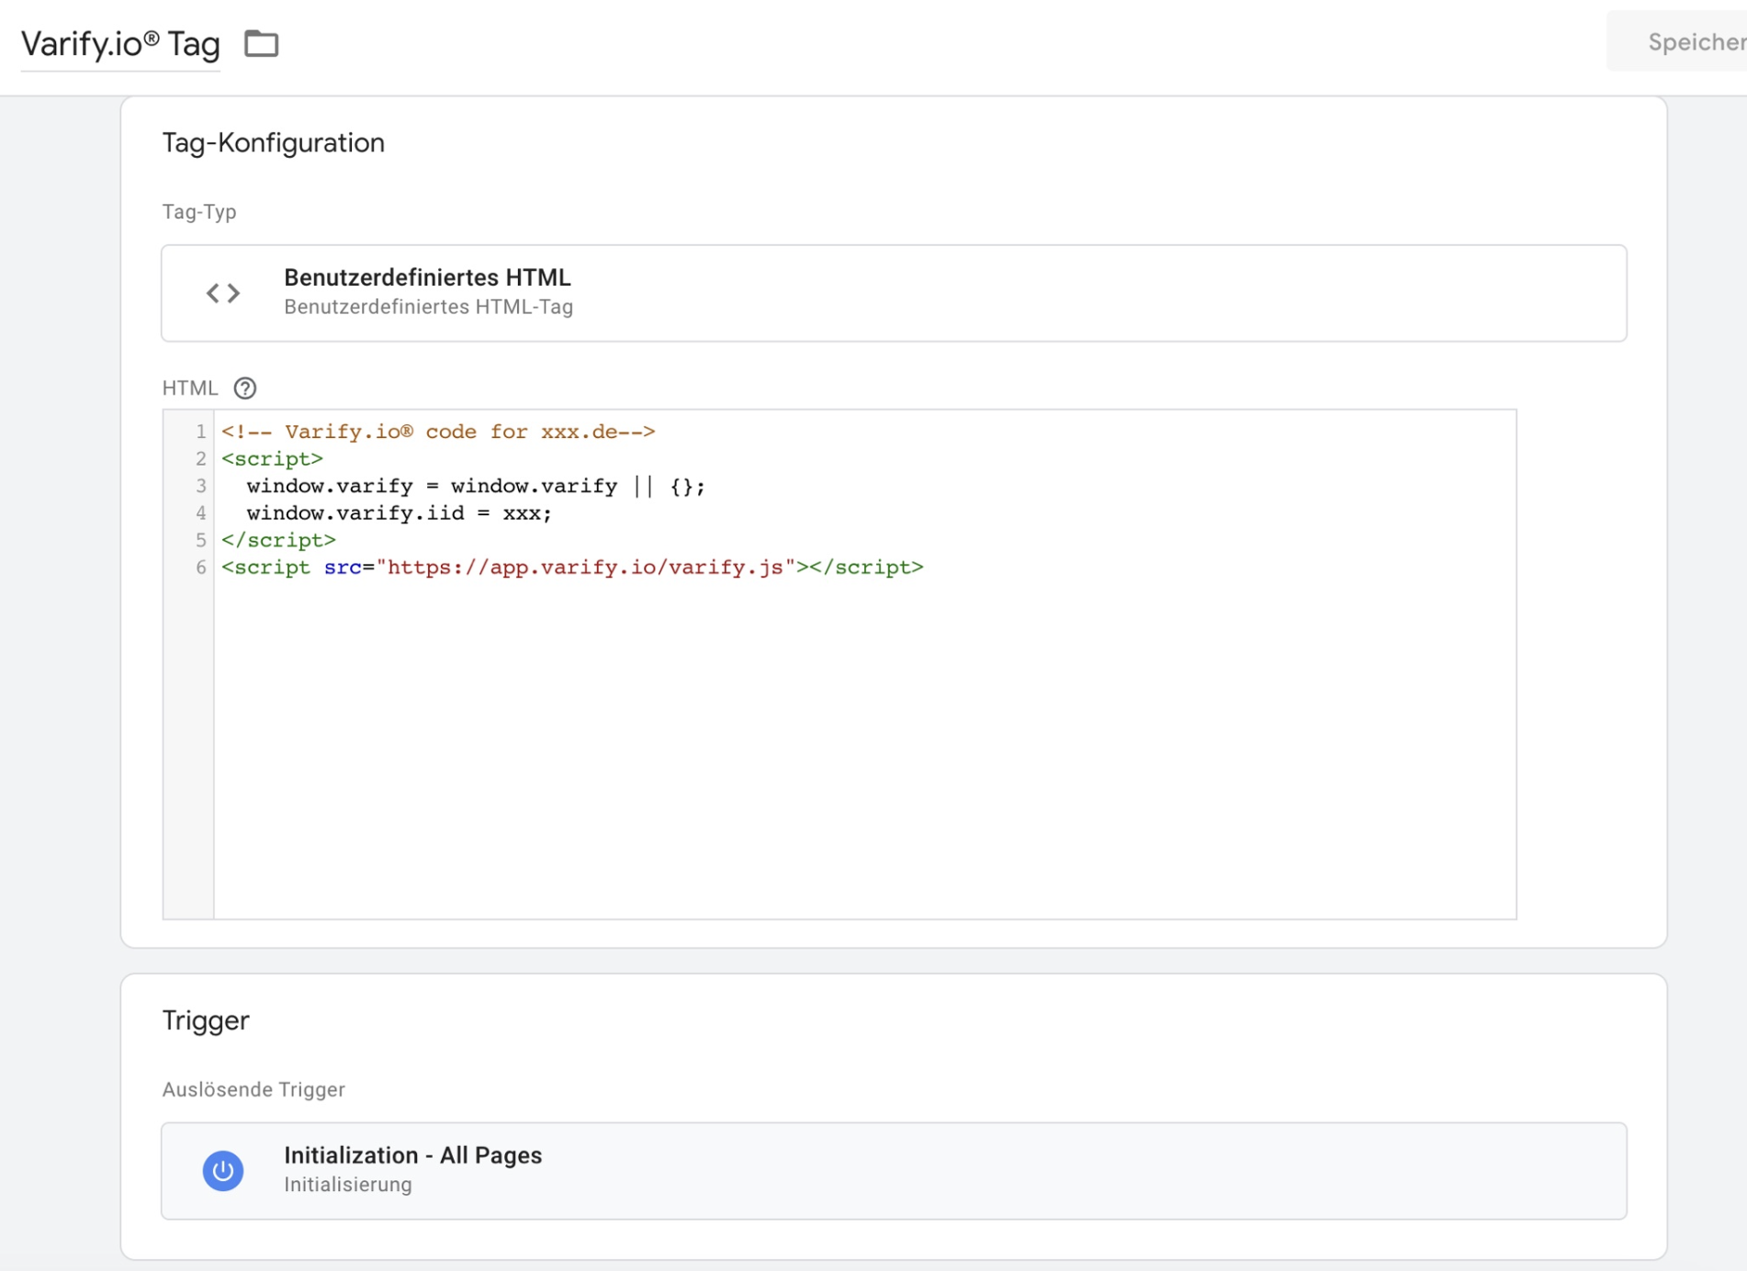Click the HTML help question mark icon
Screen dimensions: 1747x1271
tap(244, 388)
